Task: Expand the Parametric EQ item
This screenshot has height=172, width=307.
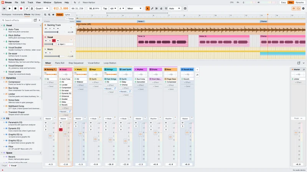Action: (4, 122)
